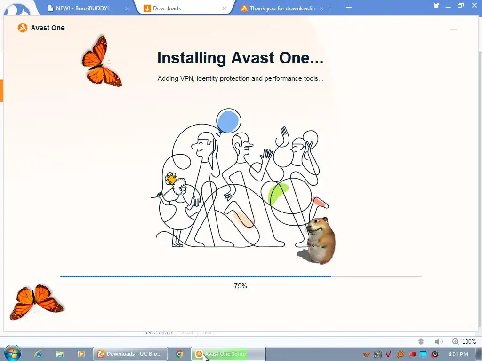Viewport: 482px width, 361px height.
Task: Click the 75% progress text
Action: click(x=241, y=286)
